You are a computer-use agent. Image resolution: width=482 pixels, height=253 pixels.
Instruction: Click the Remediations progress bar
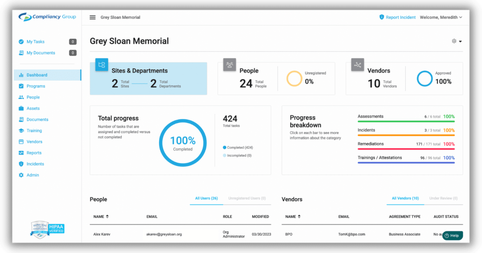pyautogui.click(x=406, y=149)
